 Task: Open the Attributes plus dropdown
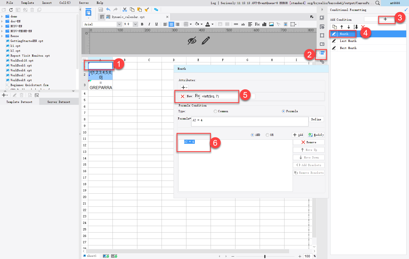[x=184, y=87]
